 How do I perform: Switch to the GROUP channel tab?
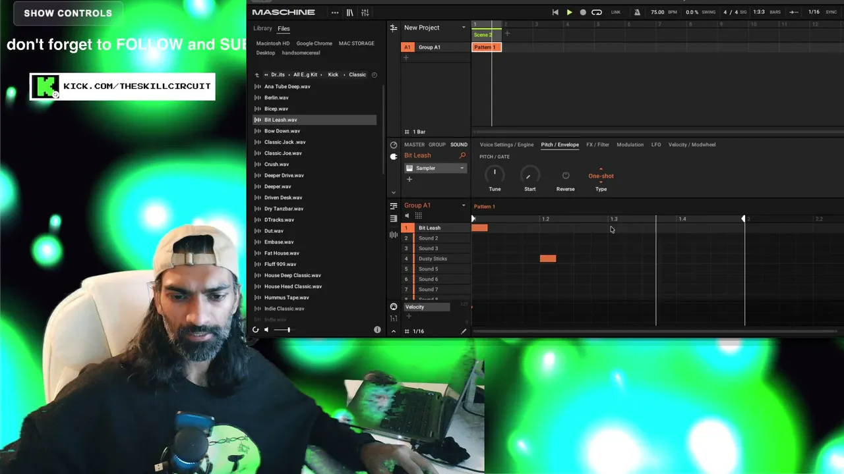pyautogui.click(x=437, y=145)
